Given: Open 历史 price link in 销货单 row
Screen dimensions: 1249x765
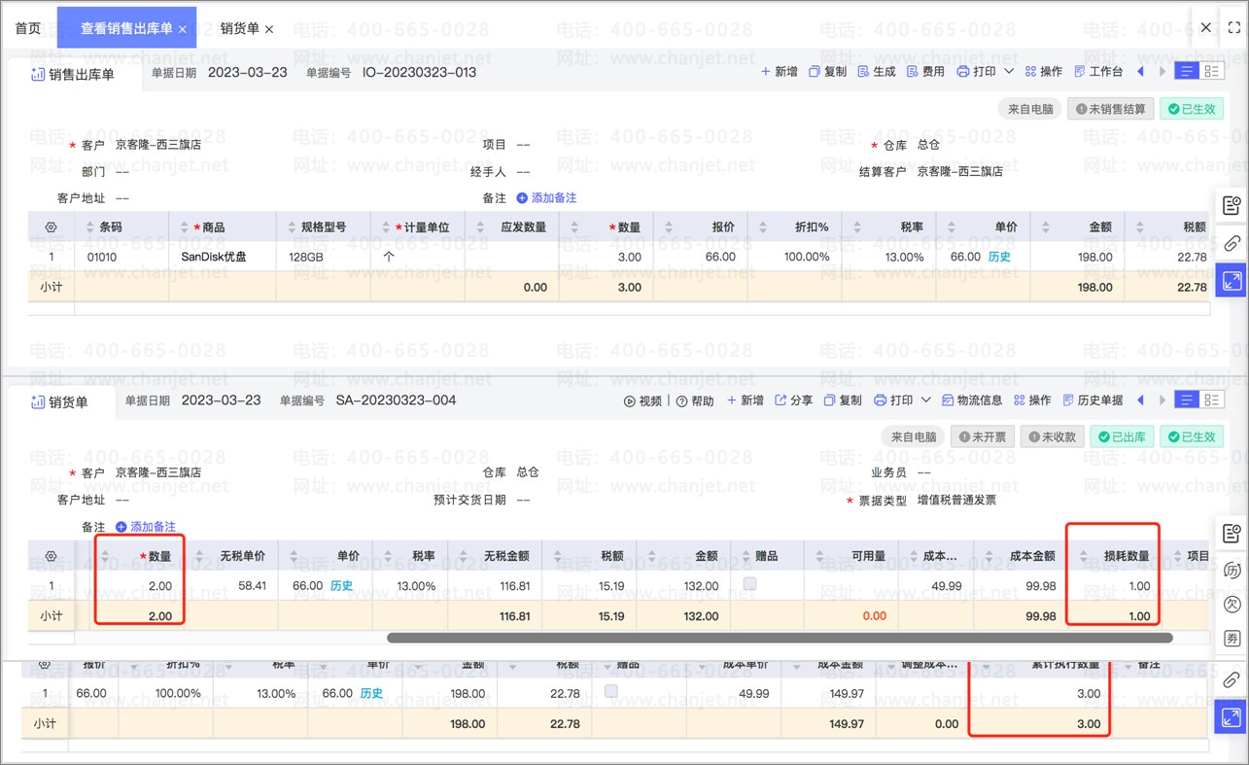Looking at the screenshot, I should tap(341, 586).
